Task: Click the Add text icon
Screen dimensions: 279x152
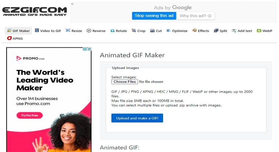Action: tap(234, 30)
